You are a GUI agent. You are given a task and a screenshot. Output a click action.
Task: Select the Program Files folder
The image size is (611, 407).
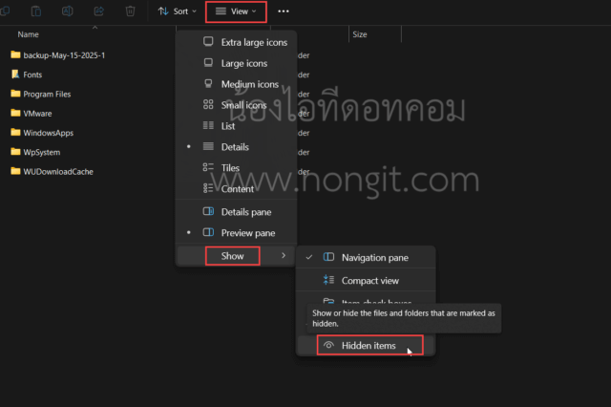tap(41, 94)
